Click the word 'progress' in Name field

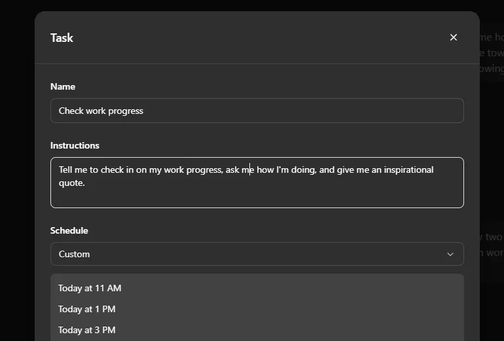coord(126,111)
